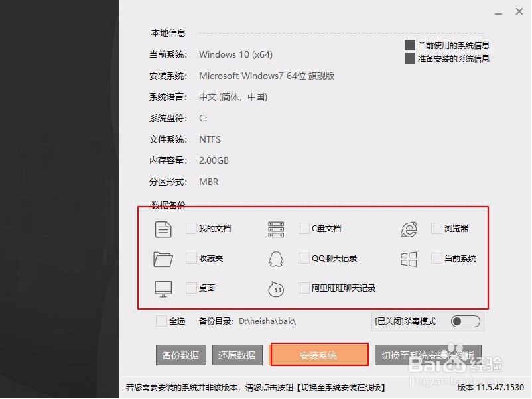This screenshot has width=532, height=399.
Task: Click the NTFS file system value
Action: tap(210, 139)
